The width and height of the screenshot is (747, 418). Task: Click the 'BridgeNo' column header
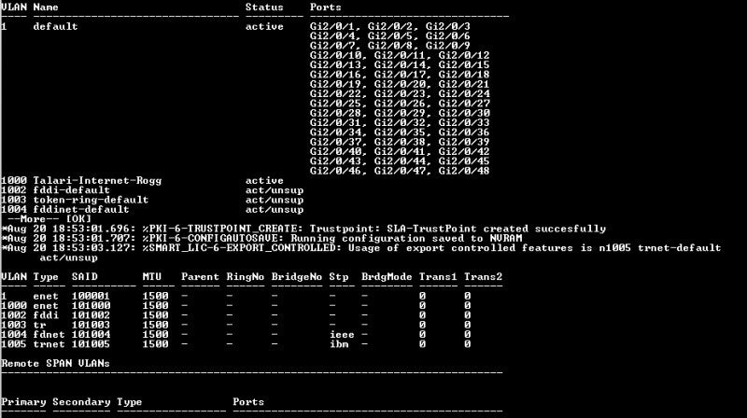tap(296, 276)
